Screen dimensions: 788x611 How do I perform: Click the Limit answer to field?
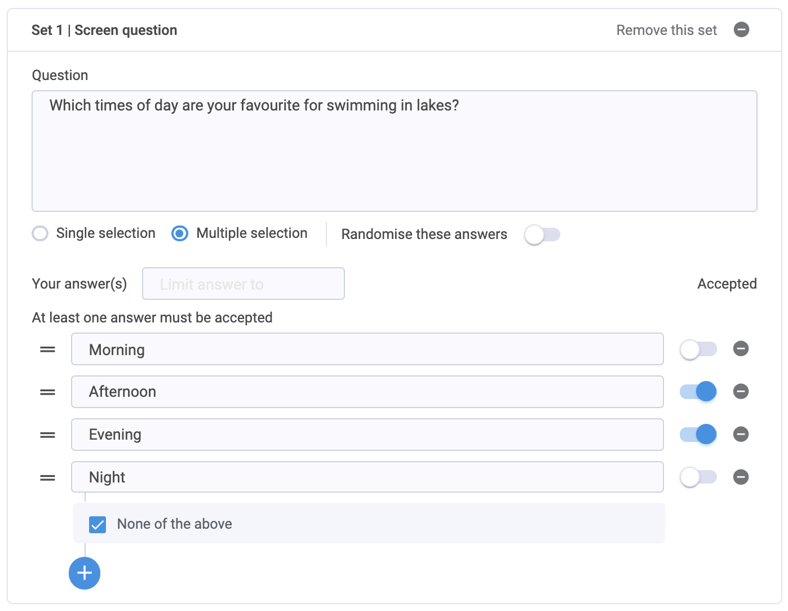244,284
